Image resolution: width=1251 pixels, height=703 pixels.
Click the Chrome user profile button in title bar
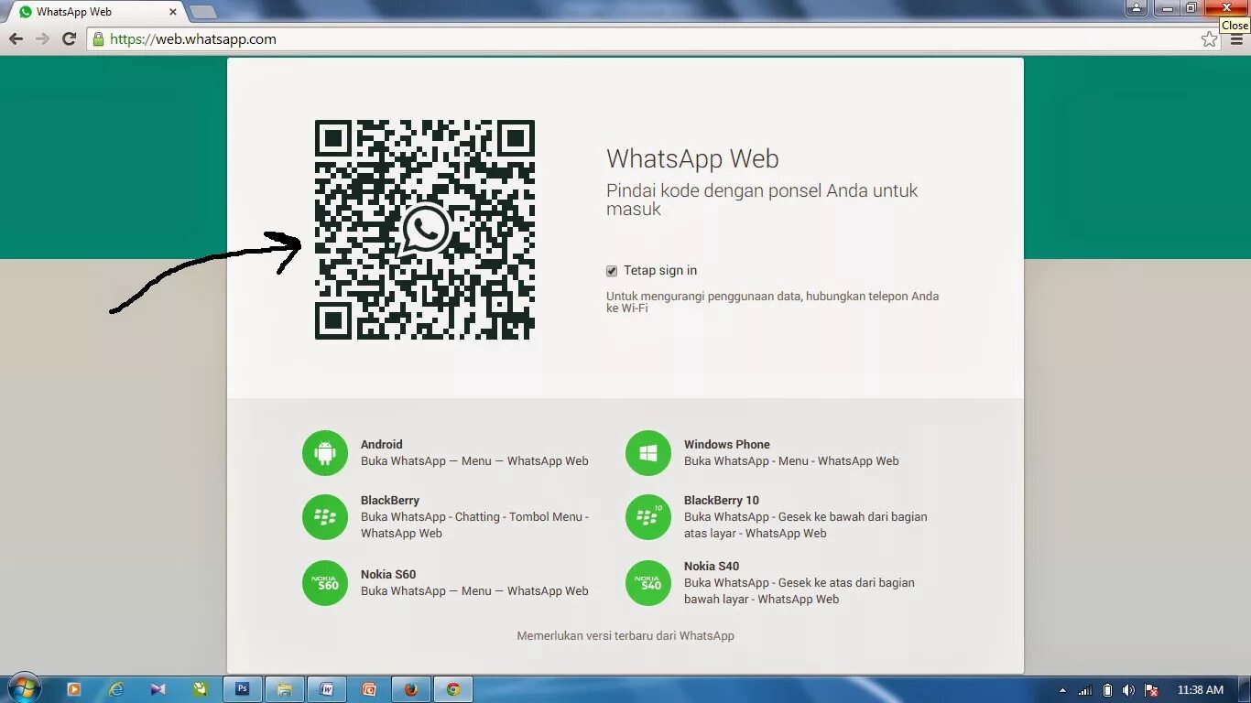1137,7
